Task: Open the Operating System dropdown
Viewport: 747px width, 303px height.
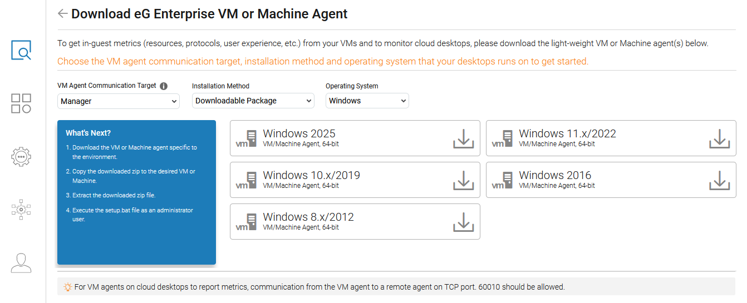Action: 367,101
